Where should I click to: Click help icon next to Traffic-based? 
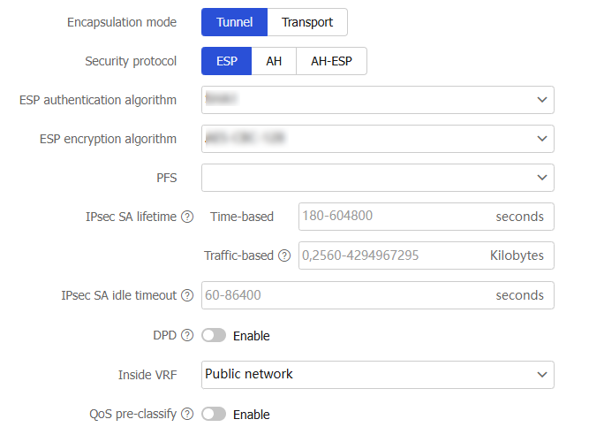pos(284,256)
